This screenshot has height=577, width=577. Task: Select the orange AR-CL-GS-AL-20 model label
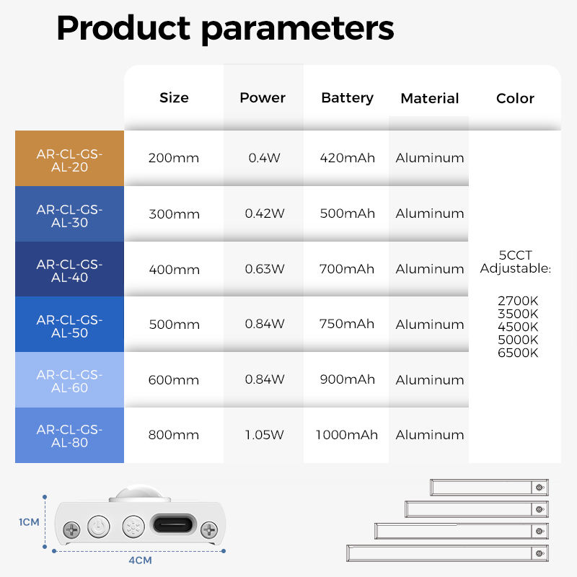point(69,159)
